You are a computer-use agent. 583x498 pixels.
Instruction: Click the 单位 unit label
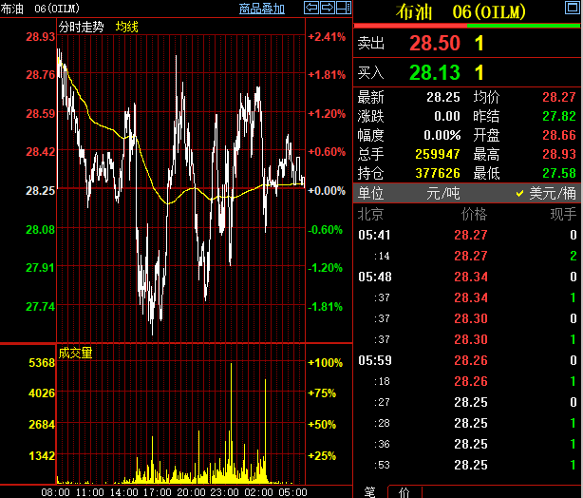[370, 193]
